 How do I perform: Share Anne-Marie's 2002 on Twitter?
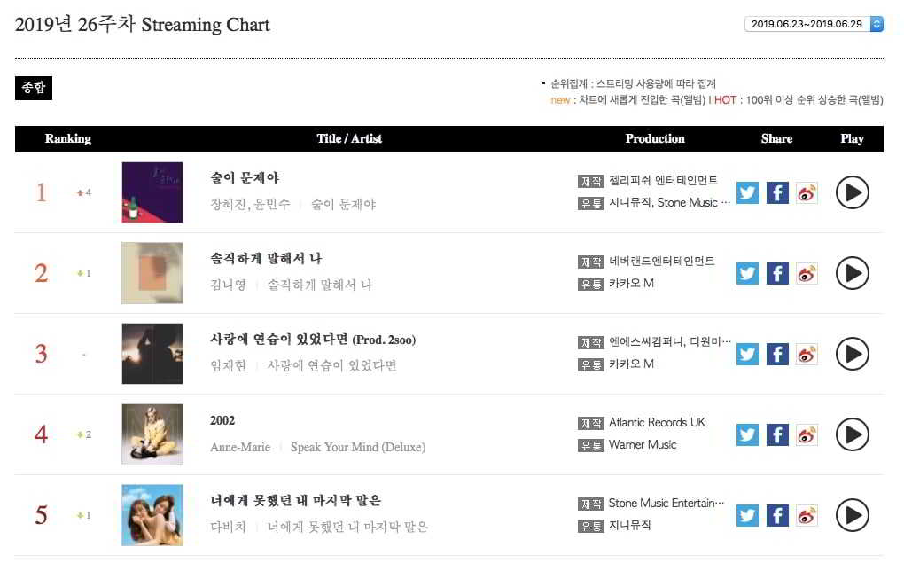748,434
